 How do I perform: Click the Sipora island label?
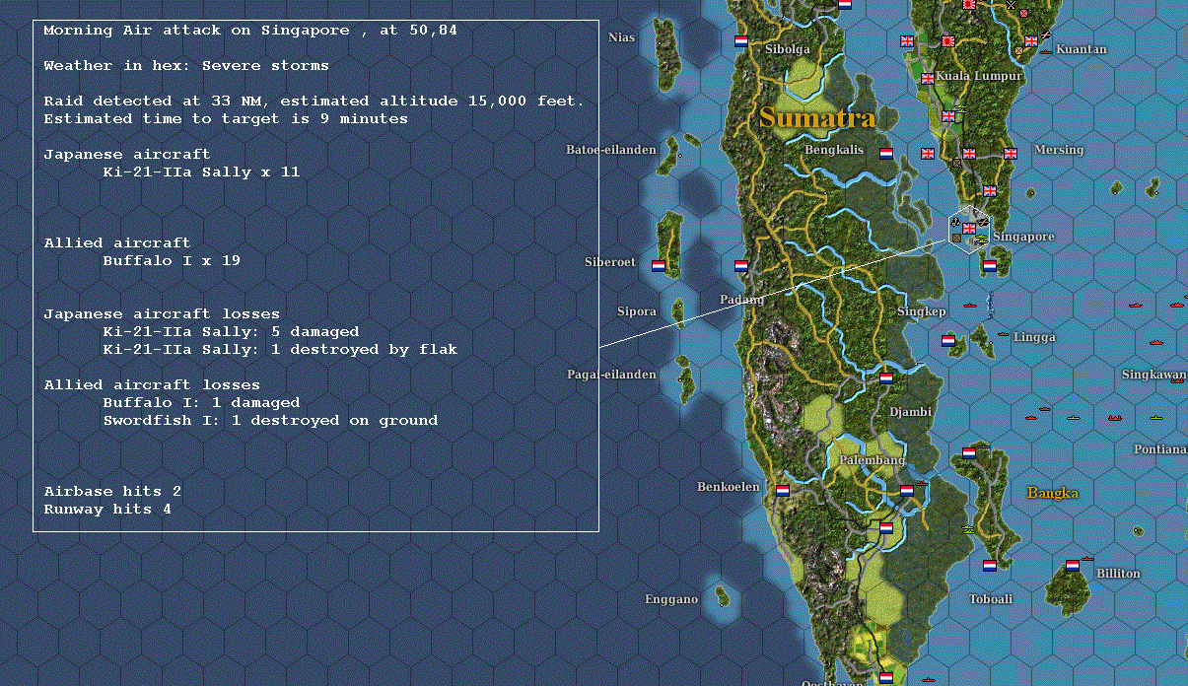(x=637, y=311)
